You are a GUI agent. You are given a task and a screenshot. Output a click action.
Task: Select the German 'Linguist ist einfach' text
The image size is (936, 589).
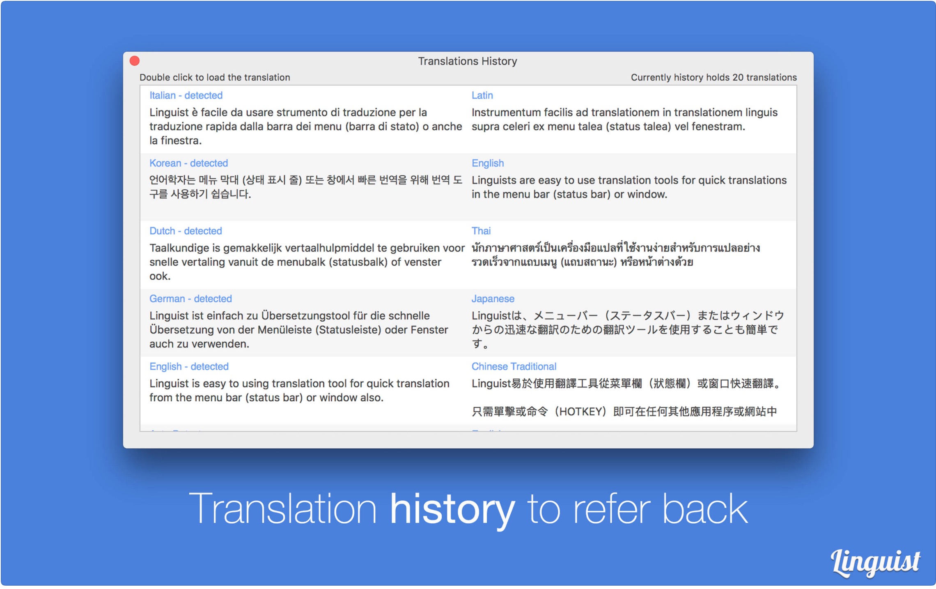pyautogui.click(x=298, y=329)
